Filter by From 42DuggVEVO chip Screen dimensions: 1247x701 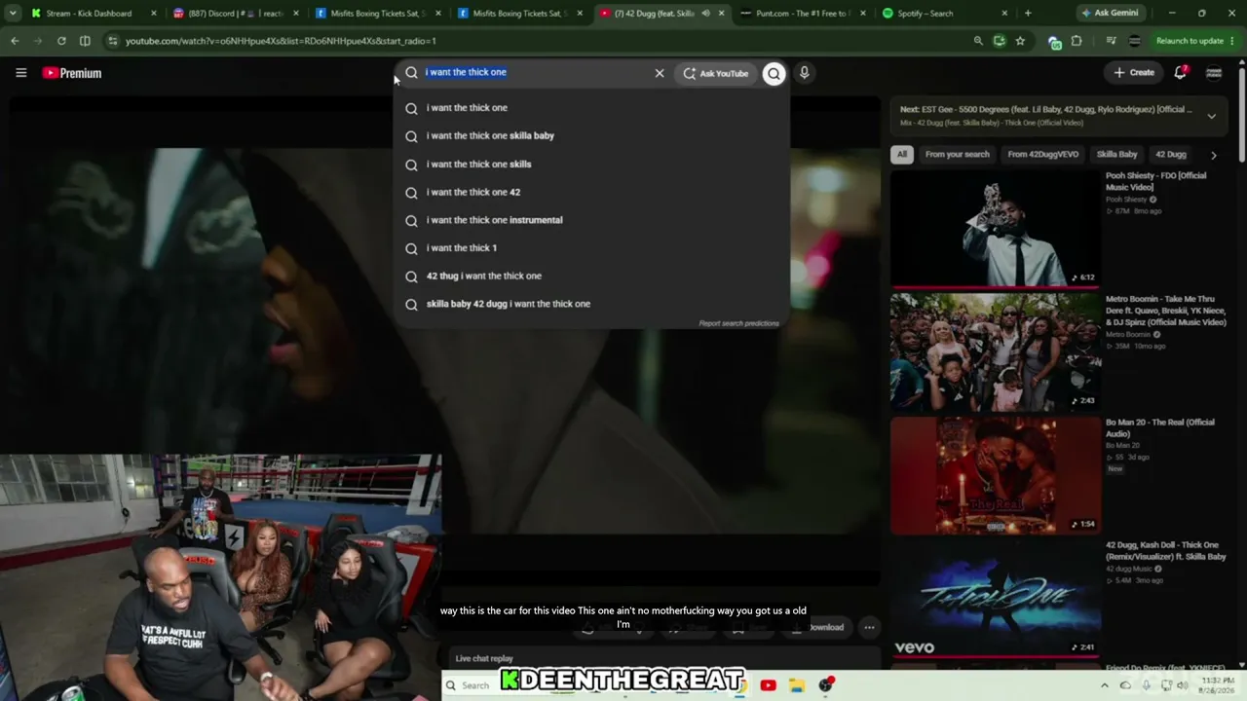coord(1042,154)
